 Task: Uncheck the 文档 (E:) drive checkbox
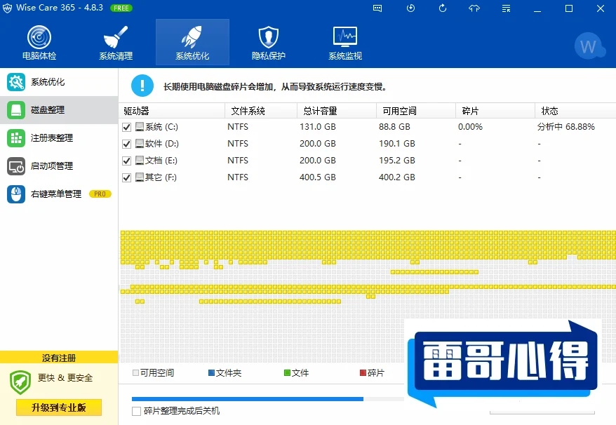pyautogui.click(x=126, y=161)
